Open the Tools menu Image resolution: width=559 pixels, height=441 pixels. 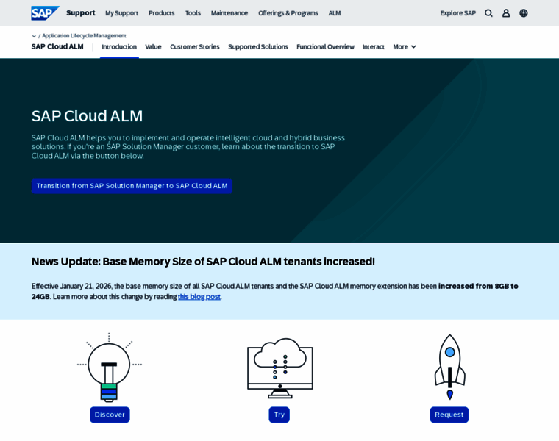point(193,13)
